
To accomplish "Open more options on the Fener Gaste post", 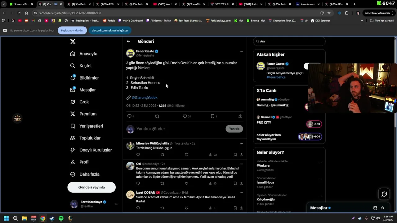I will 241,51.
